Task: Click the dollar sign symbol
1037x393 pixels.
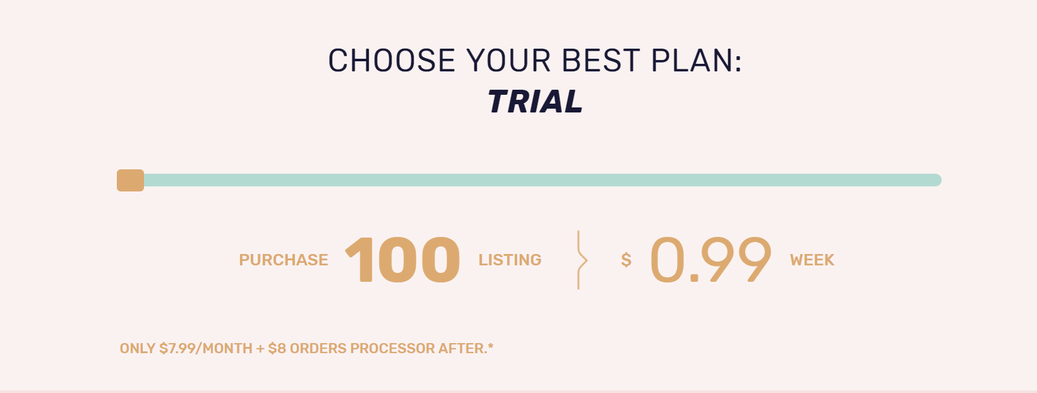Action: point(625,259)
